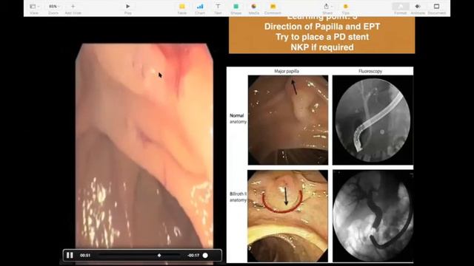Click the 'Direction of Papilla and EPT' text
Screen dimensions: 474x266
pyautogui.click(x=322, y=27)
